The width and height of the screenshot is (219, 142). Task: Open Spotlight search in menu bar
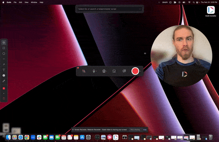tap(193, 2)
